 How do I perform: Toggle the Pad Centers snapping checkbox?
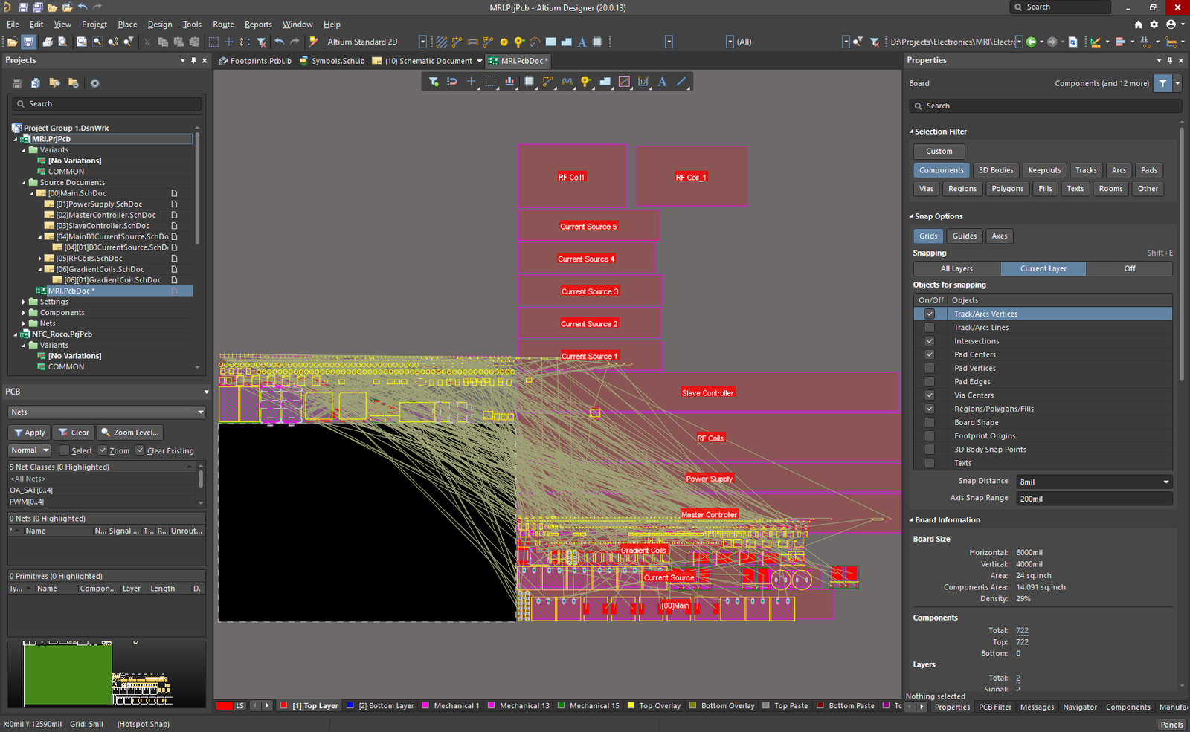[x=929, y=354]
